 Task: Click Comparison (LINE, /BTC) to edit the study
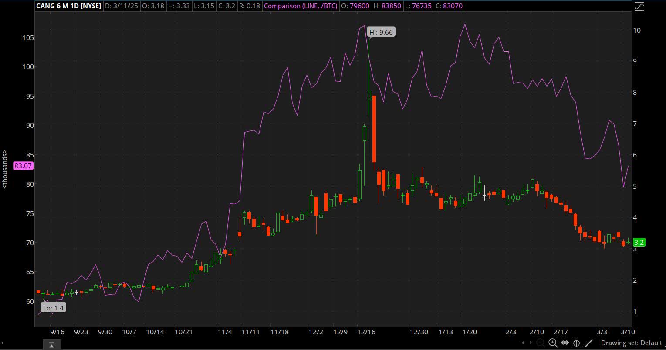[300, 6]
